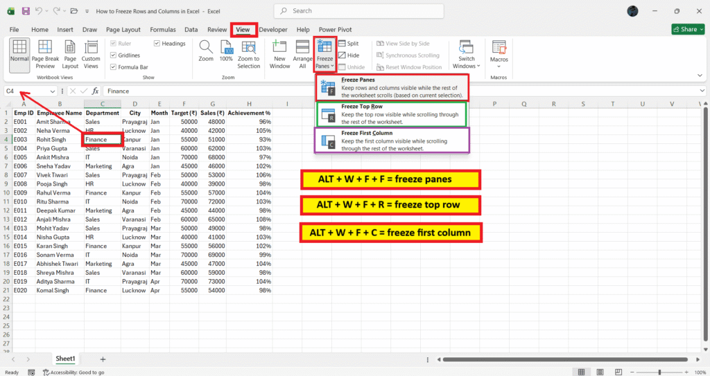Select Normal workbook view
The width and height of the screenshot is (710, 376).
(x=19, y=54)
